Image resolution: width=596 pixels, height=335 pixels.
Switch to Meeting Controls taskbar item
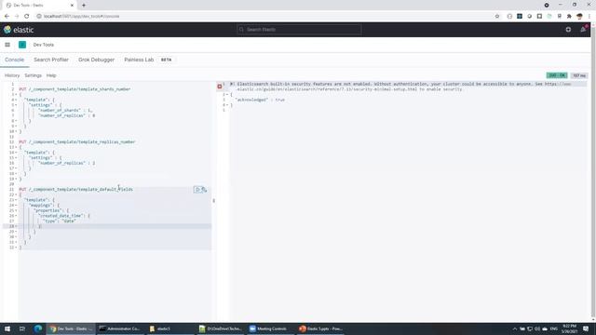[269, 328]
